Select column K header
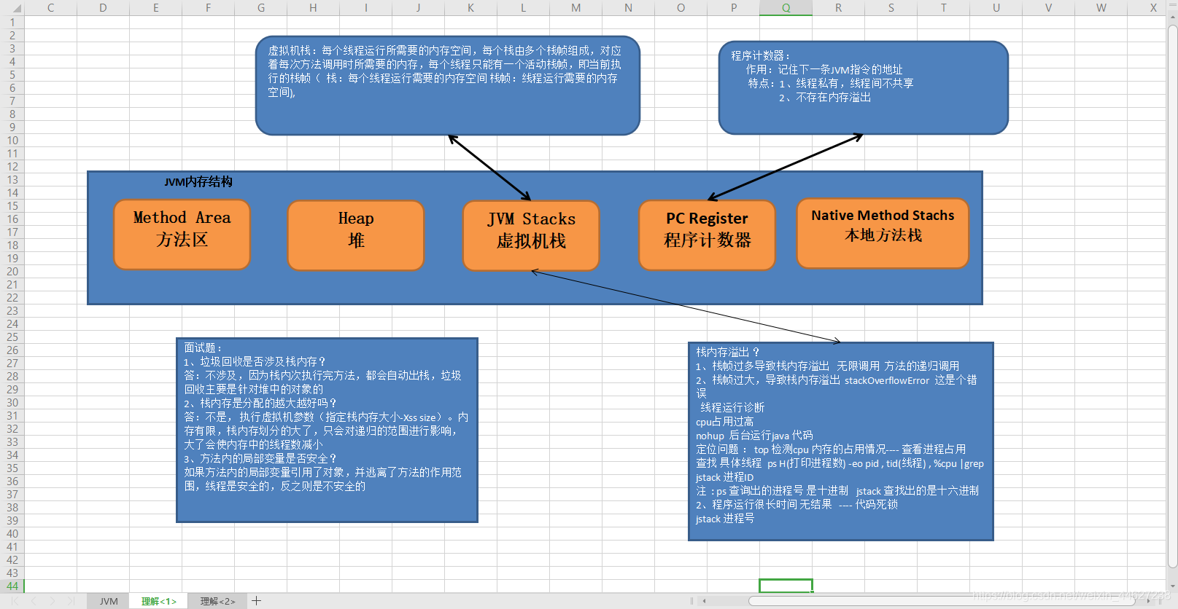 pos(470,7)
